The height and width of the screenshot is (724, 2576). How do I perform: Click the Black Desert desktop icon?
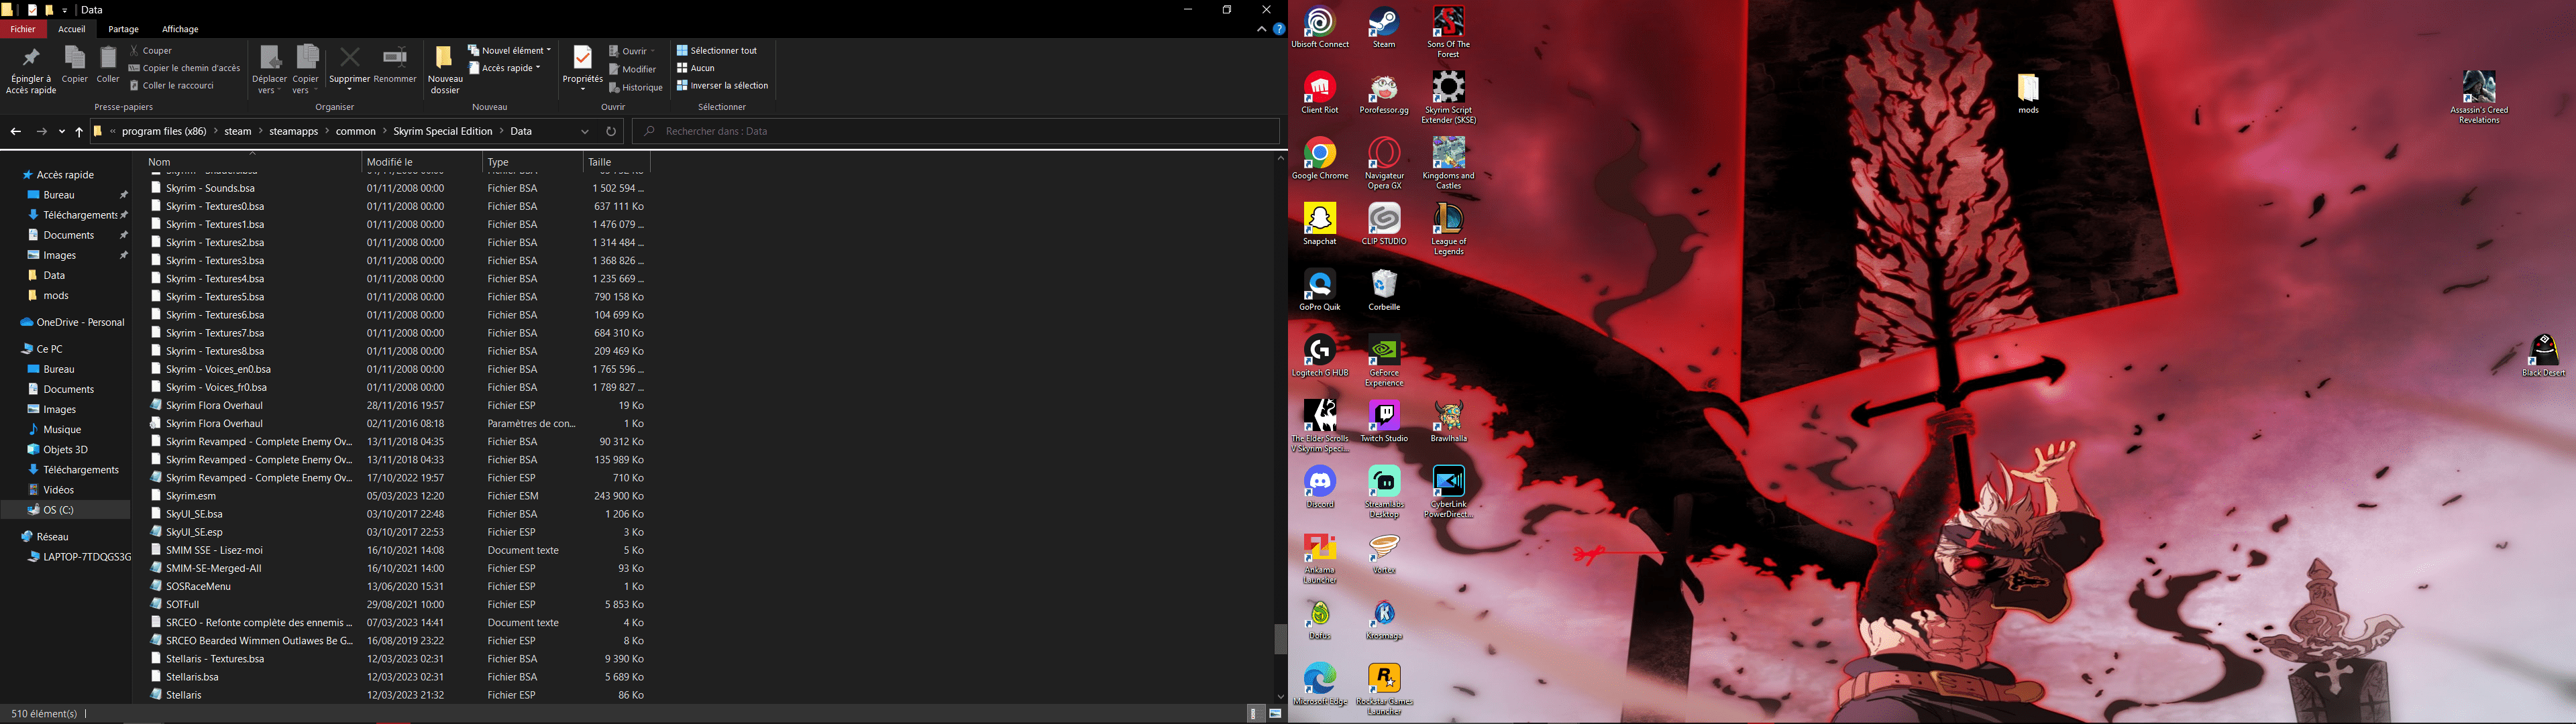point(2543,356)
